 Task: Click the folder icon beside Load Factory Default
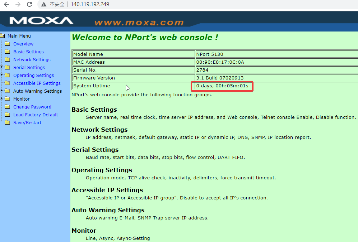coord(8,115)
